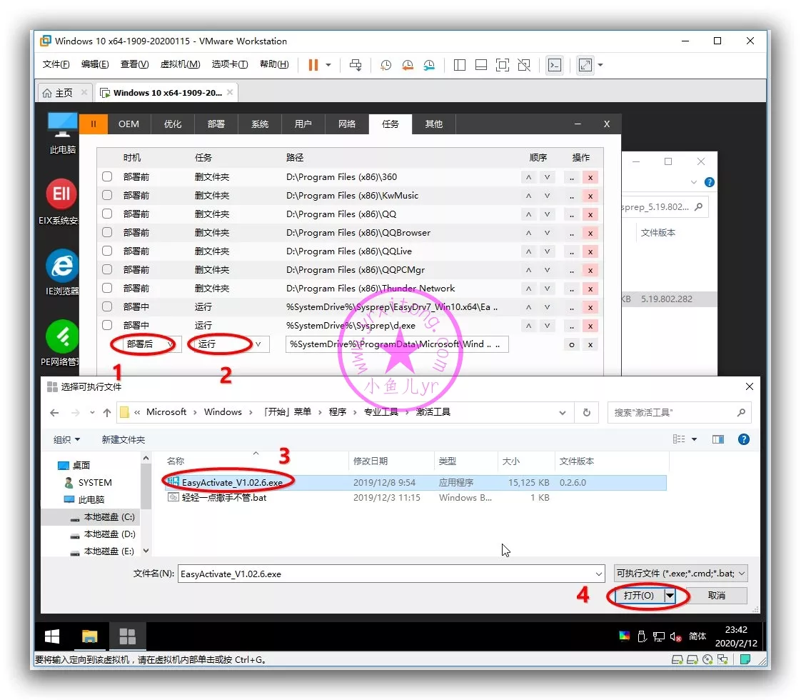Viewport: 801px width, 700px height.
Task: Open File Explorer from the taskbar
Action: click(x=89, y=636)
